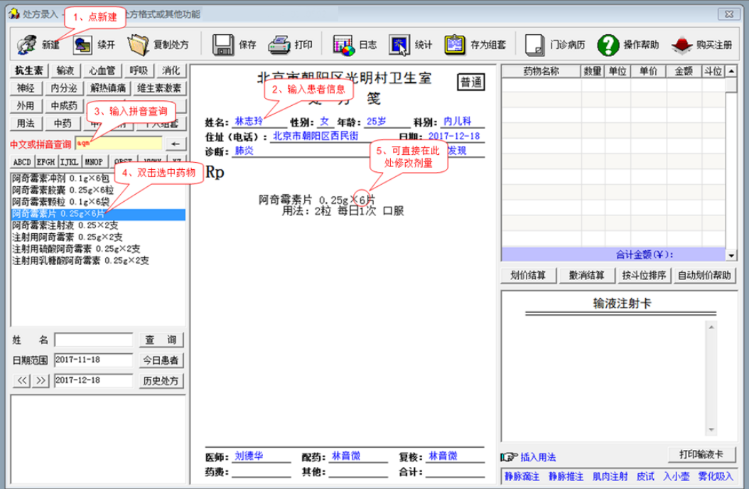Screen dimensions: 749x489
Task: Click the address 北京市朝阳区西民街
Action: point(316,136)
